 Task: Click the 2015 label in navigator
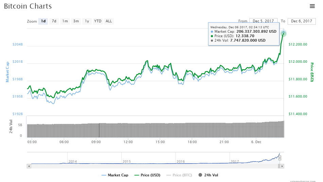coord(127,161)
